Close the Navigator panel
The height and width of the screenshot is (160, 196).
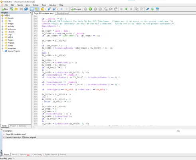coord(30,13)
